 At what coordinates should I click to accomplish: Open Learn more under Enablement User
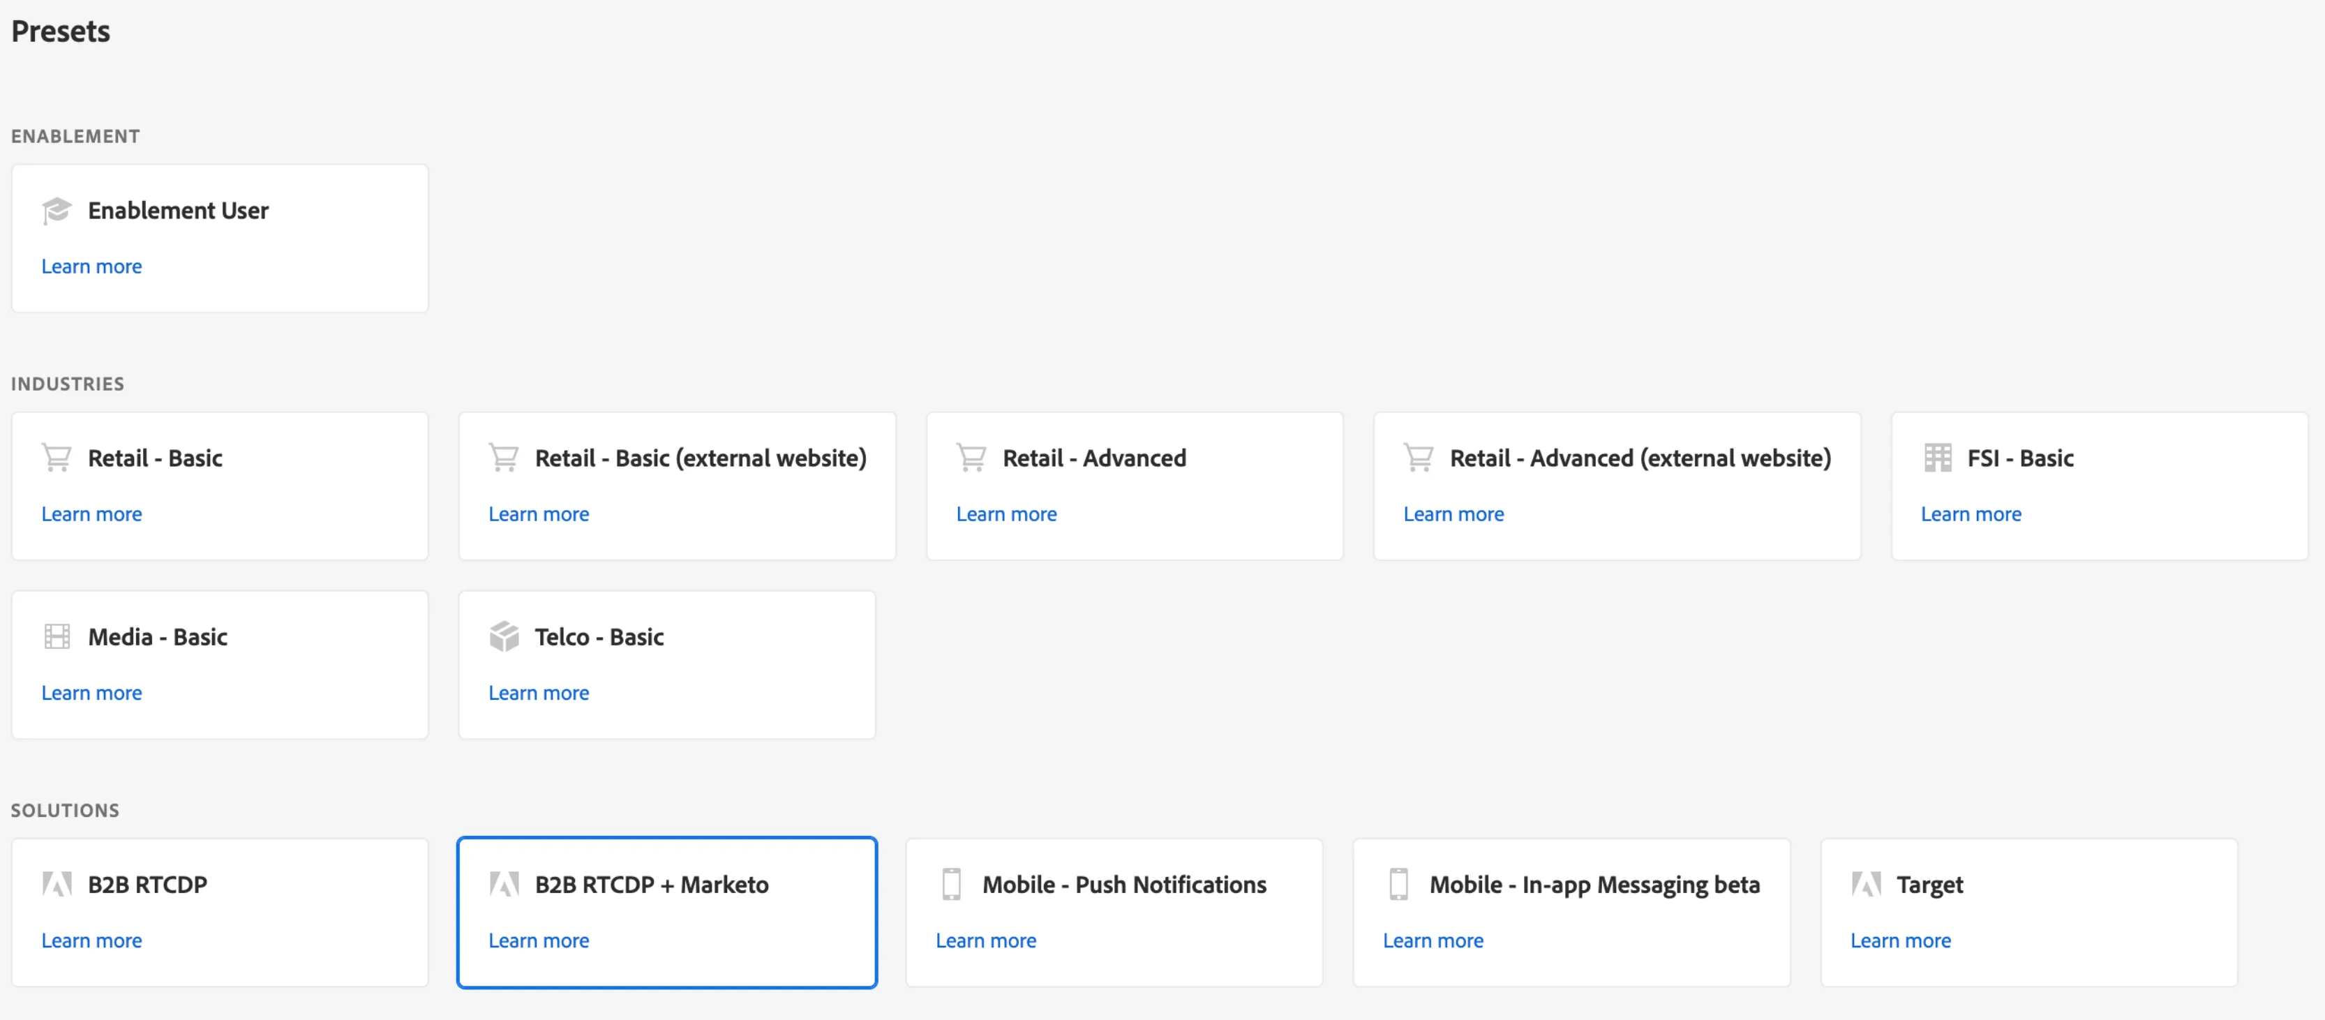pos(91,267)
